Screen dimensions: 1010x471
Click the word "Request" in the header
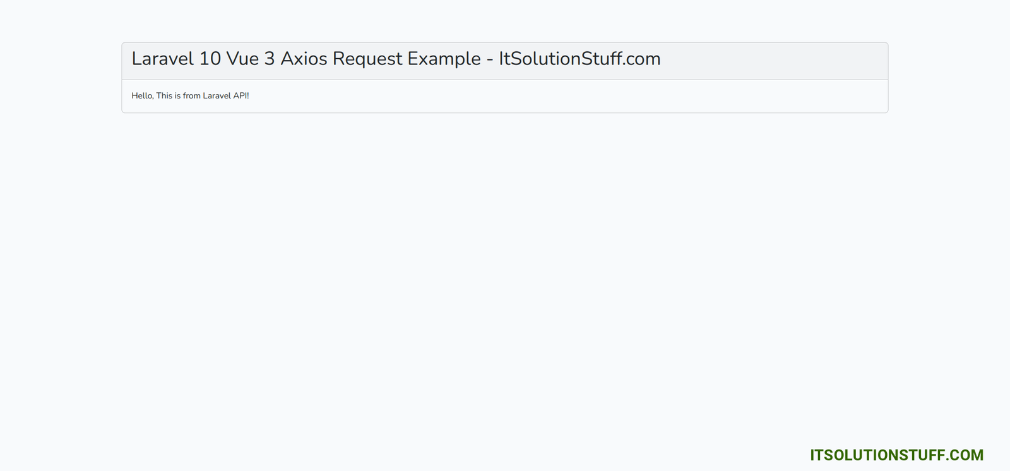(x=367, y=59)
